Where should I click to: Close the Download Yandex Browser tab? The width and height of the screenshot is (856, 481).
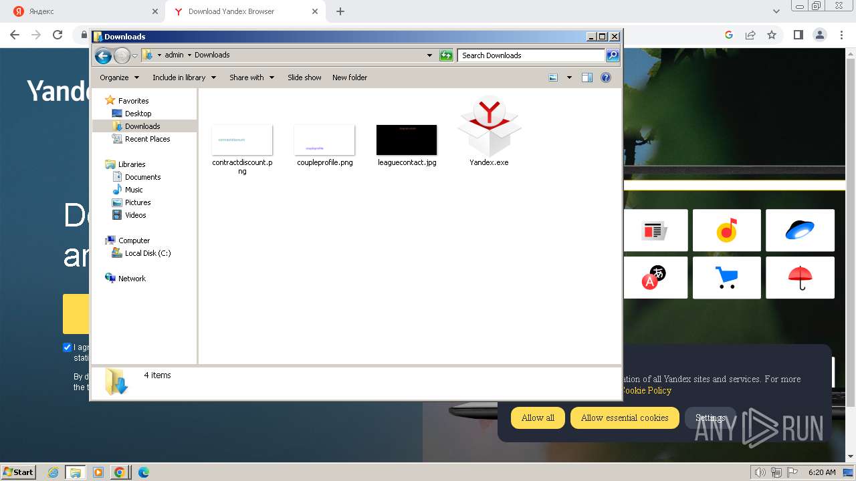pos(314,11)
